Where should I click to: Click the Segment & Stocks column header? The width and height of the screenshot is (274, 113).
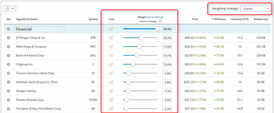pos(27,19)
